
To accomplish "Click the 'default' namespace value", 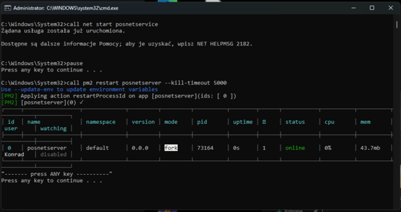I will point(97,148).
